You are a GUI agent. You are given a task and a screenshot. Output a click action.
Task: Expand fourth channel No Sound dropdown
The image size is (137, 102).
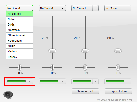(118, 8)
